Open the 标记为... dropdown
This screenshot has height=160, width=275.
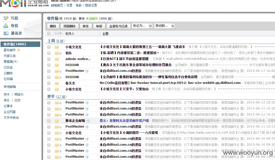[x=143, y=26]
